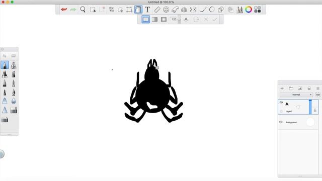Image resolution: width=322 pixels, height=181 pixels.
Task: Open the layer panel menu icon
Action: pos(318,88)
